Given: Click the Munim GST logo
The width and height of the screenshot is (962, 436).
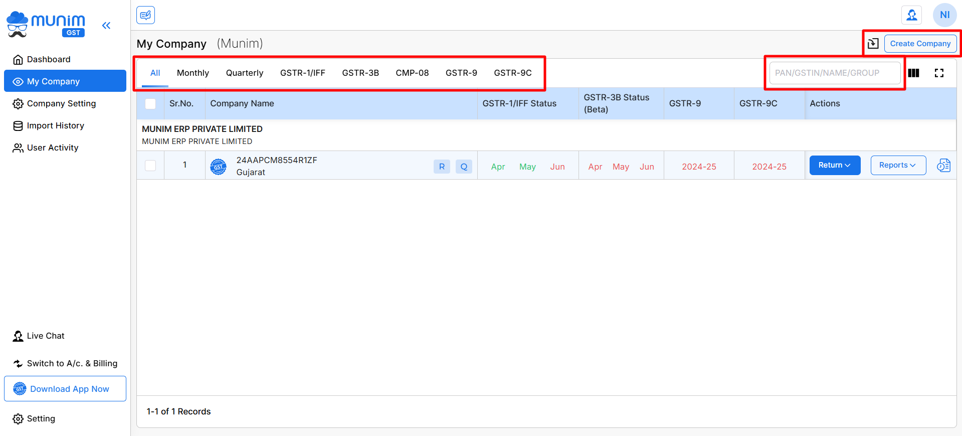Looking at the screenshot, I should tap(46, 24).
